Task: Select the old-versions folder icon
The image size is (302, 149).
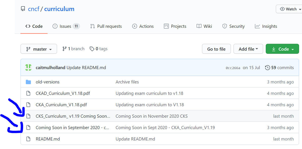Action: pyautogui.click(x=28, y=82)
